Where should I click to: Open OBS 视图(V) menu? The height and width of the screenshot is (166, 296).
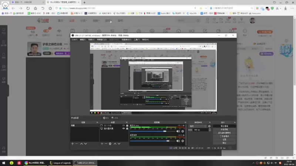click(x=91, y=40)
